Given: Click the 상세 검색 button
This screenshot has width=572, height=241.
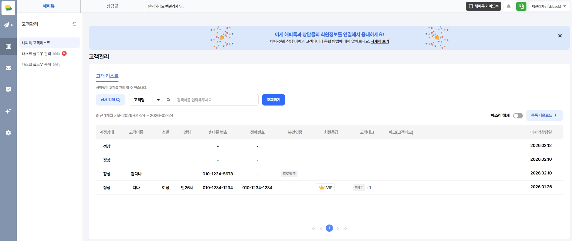Looking at the screenshot, I should 110,100.
